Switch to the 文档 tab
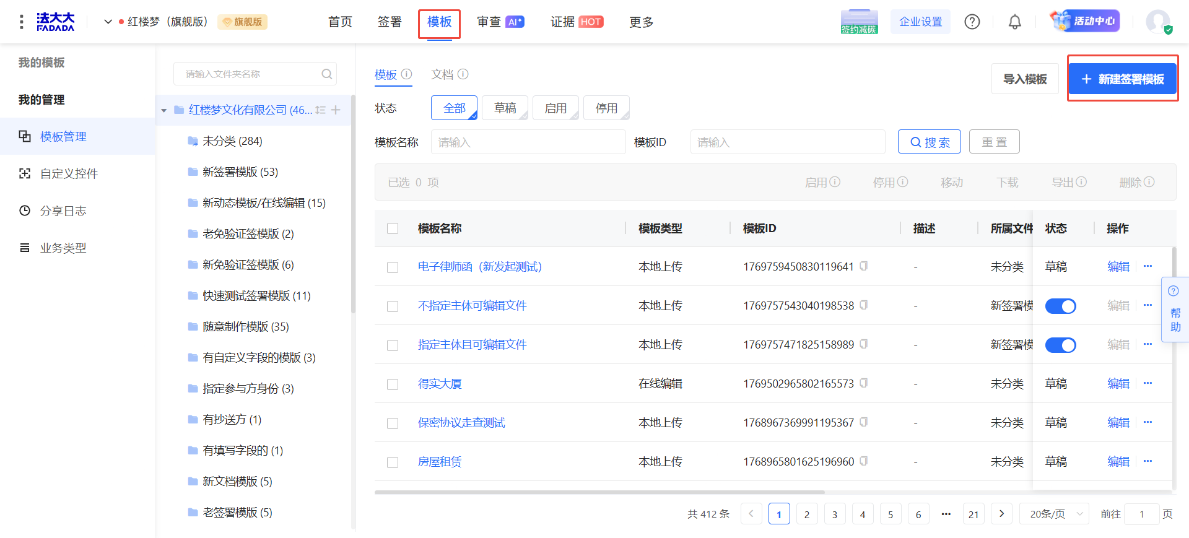This screenshot has width=1189, height=538. tap(442, 75)
